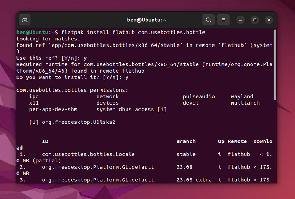This screenshot has width=295, height=199.
Task: Click 'com.usebottles.bottles permissions:' heading
Action: pos(72,90)
